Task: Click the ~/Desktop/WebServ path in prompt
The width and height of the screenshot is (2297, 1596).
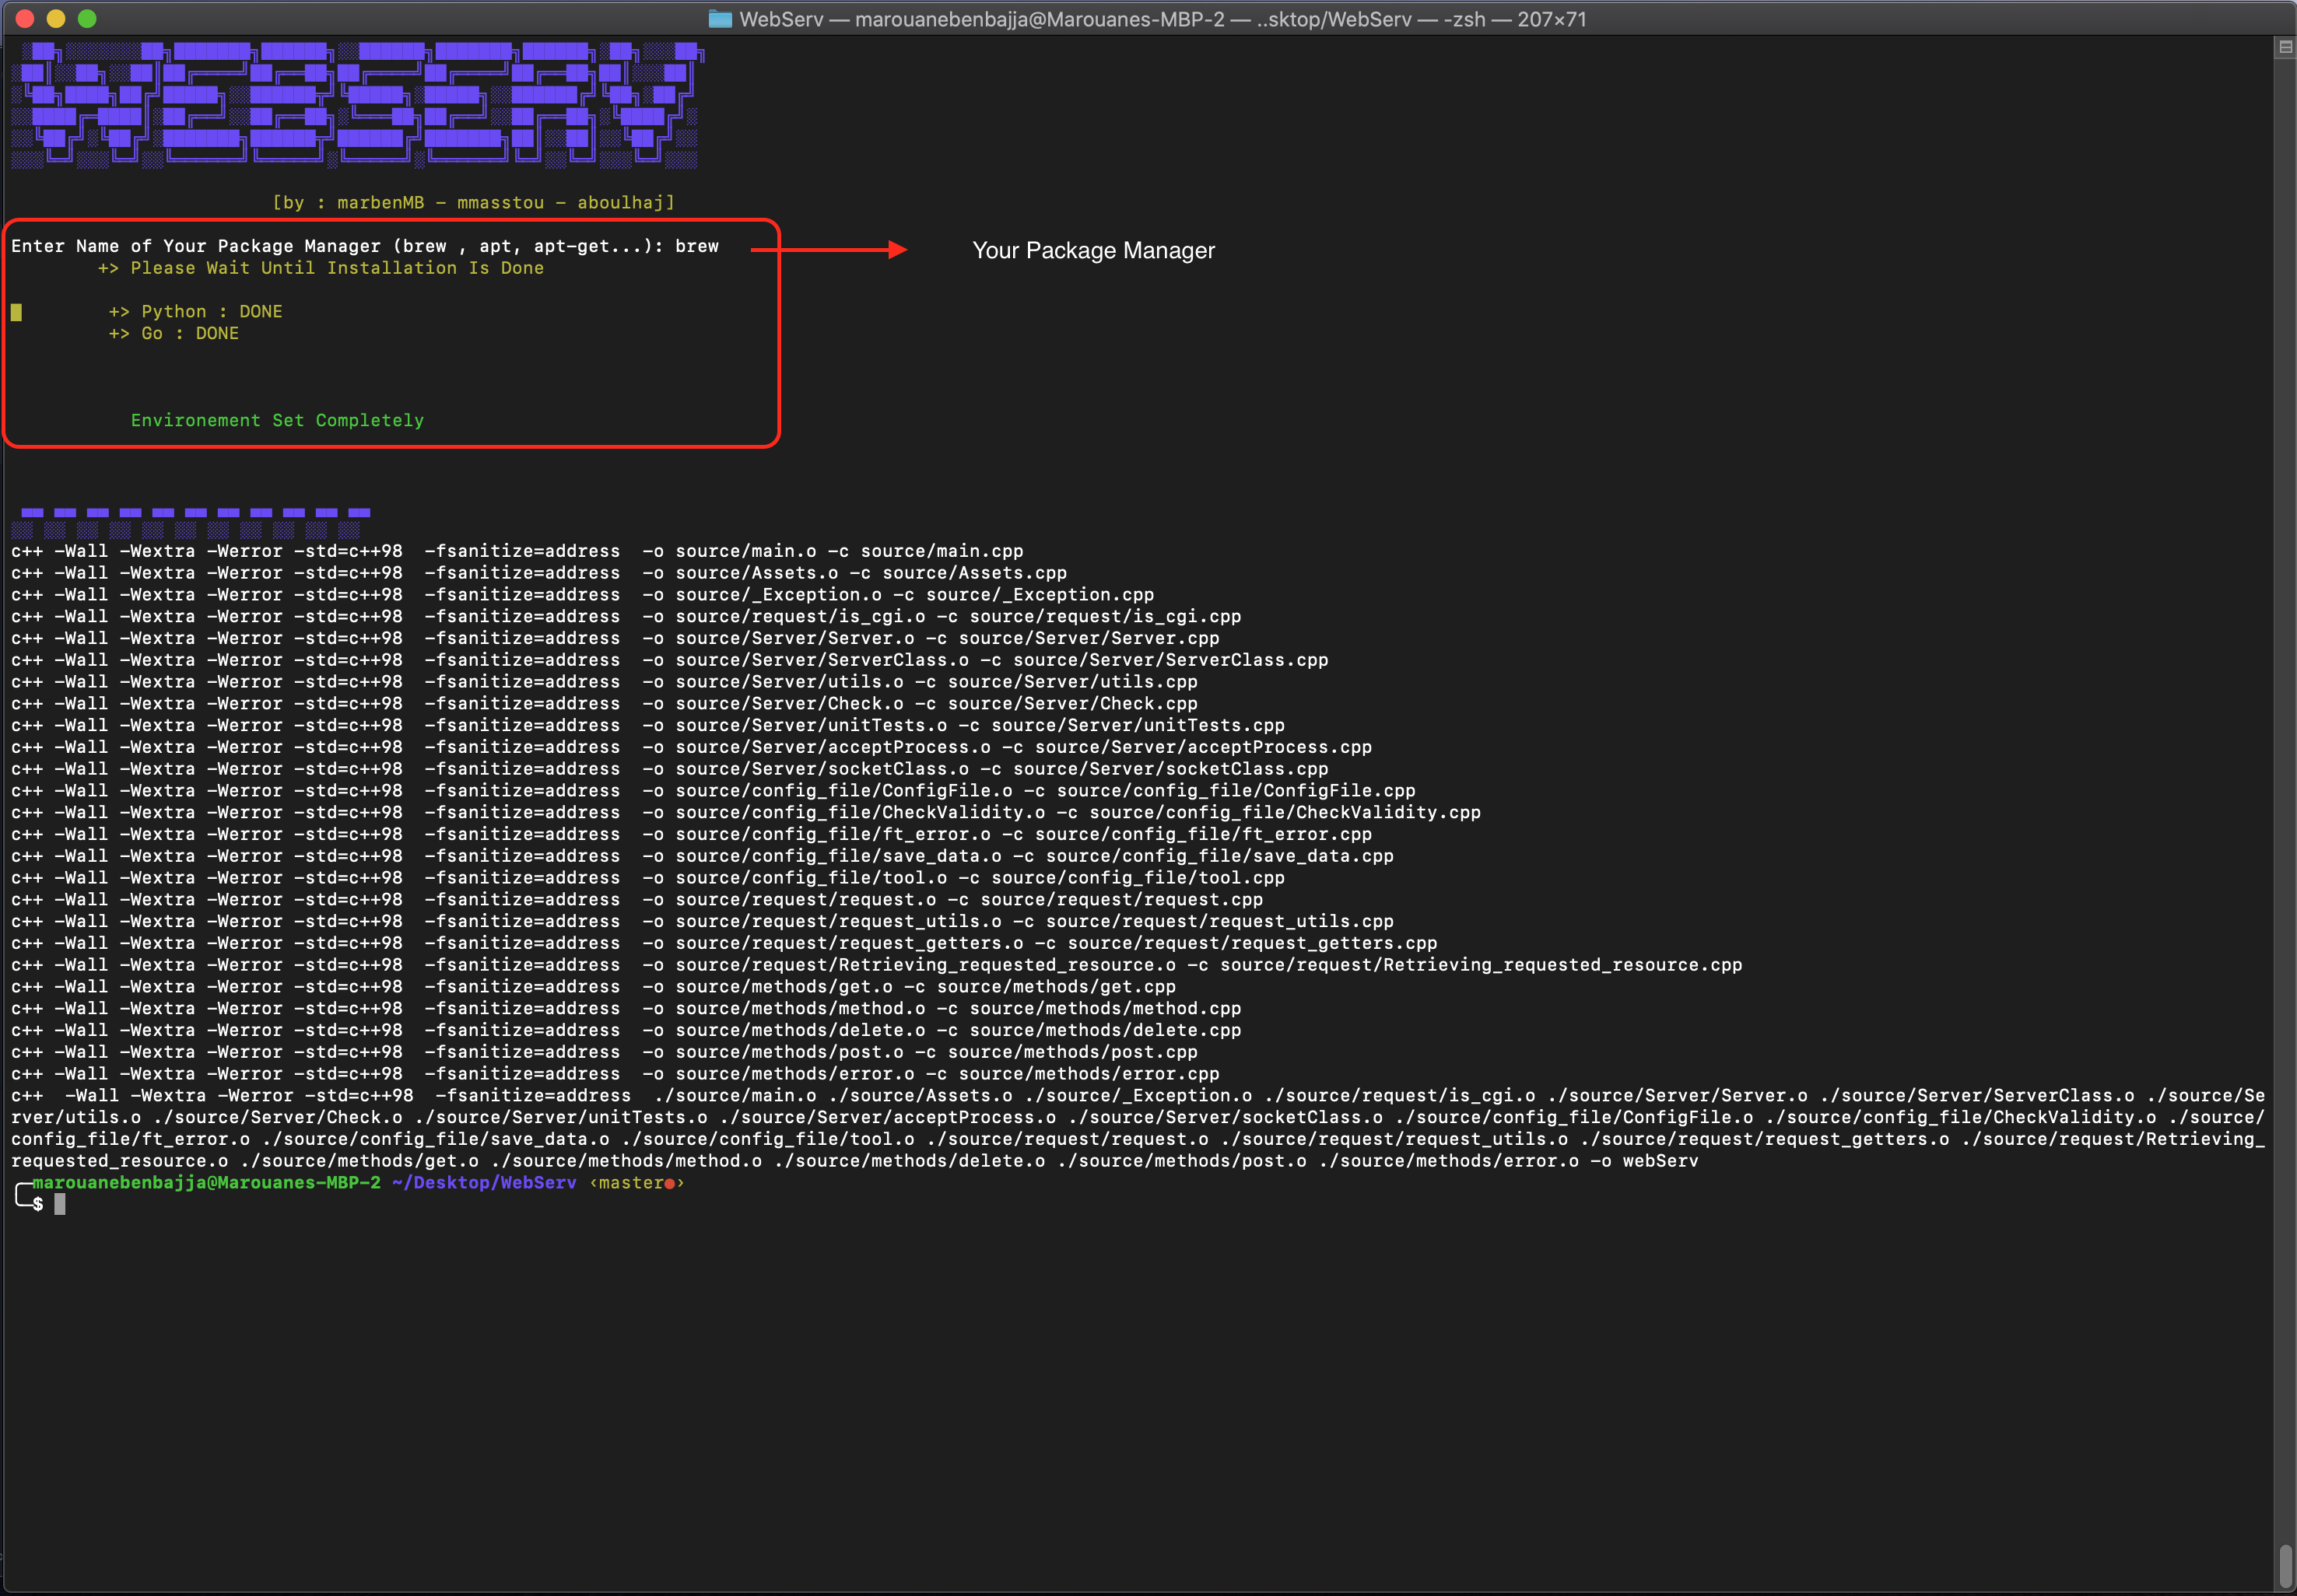Action: click(x=484, y=1183)
